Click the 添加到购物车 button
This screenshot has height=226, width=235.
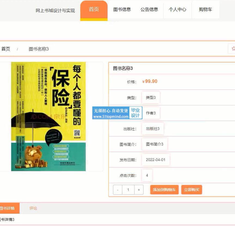164,190
